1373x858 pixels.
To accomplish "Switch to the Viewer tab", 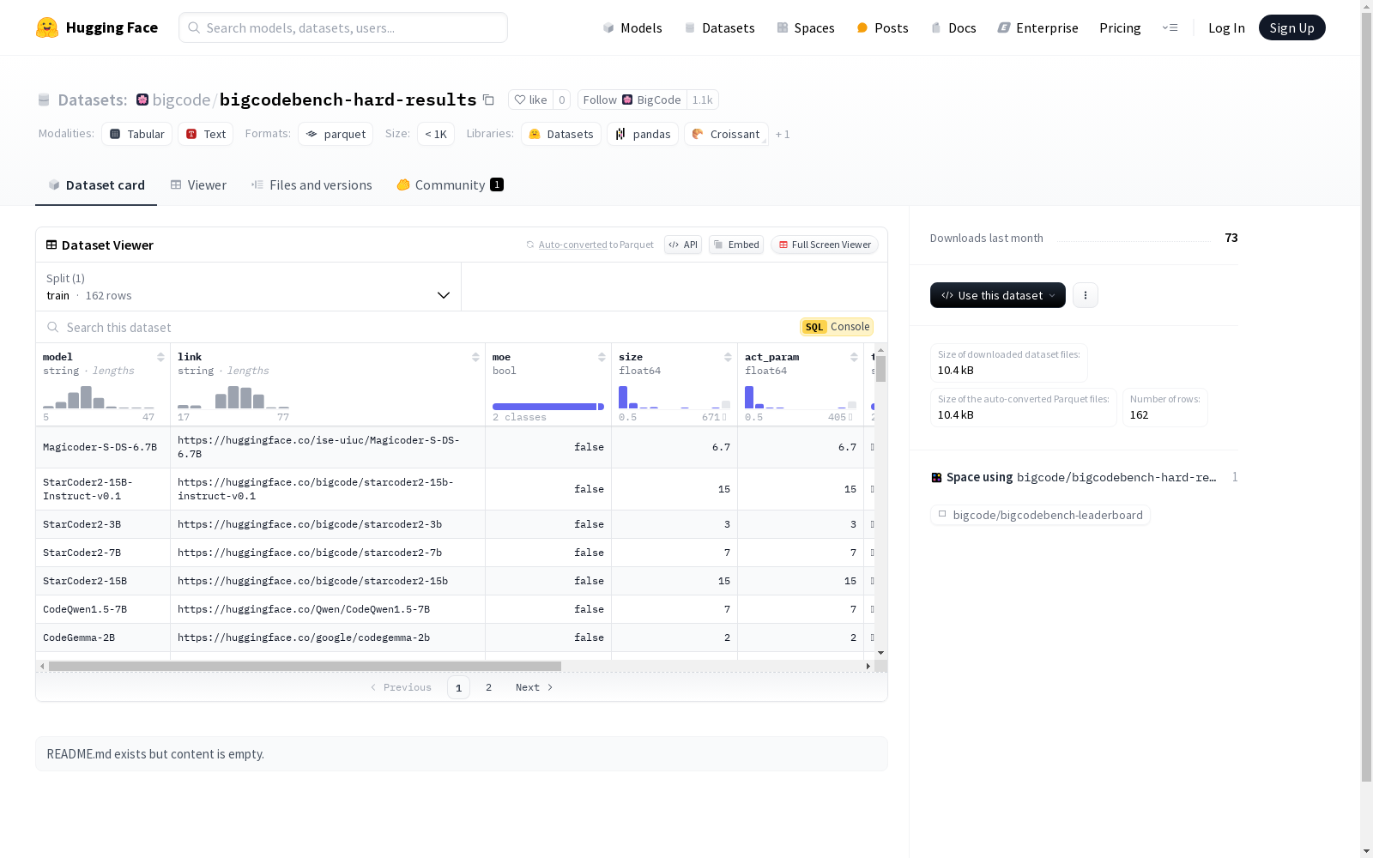I will [x=198, y=184].
